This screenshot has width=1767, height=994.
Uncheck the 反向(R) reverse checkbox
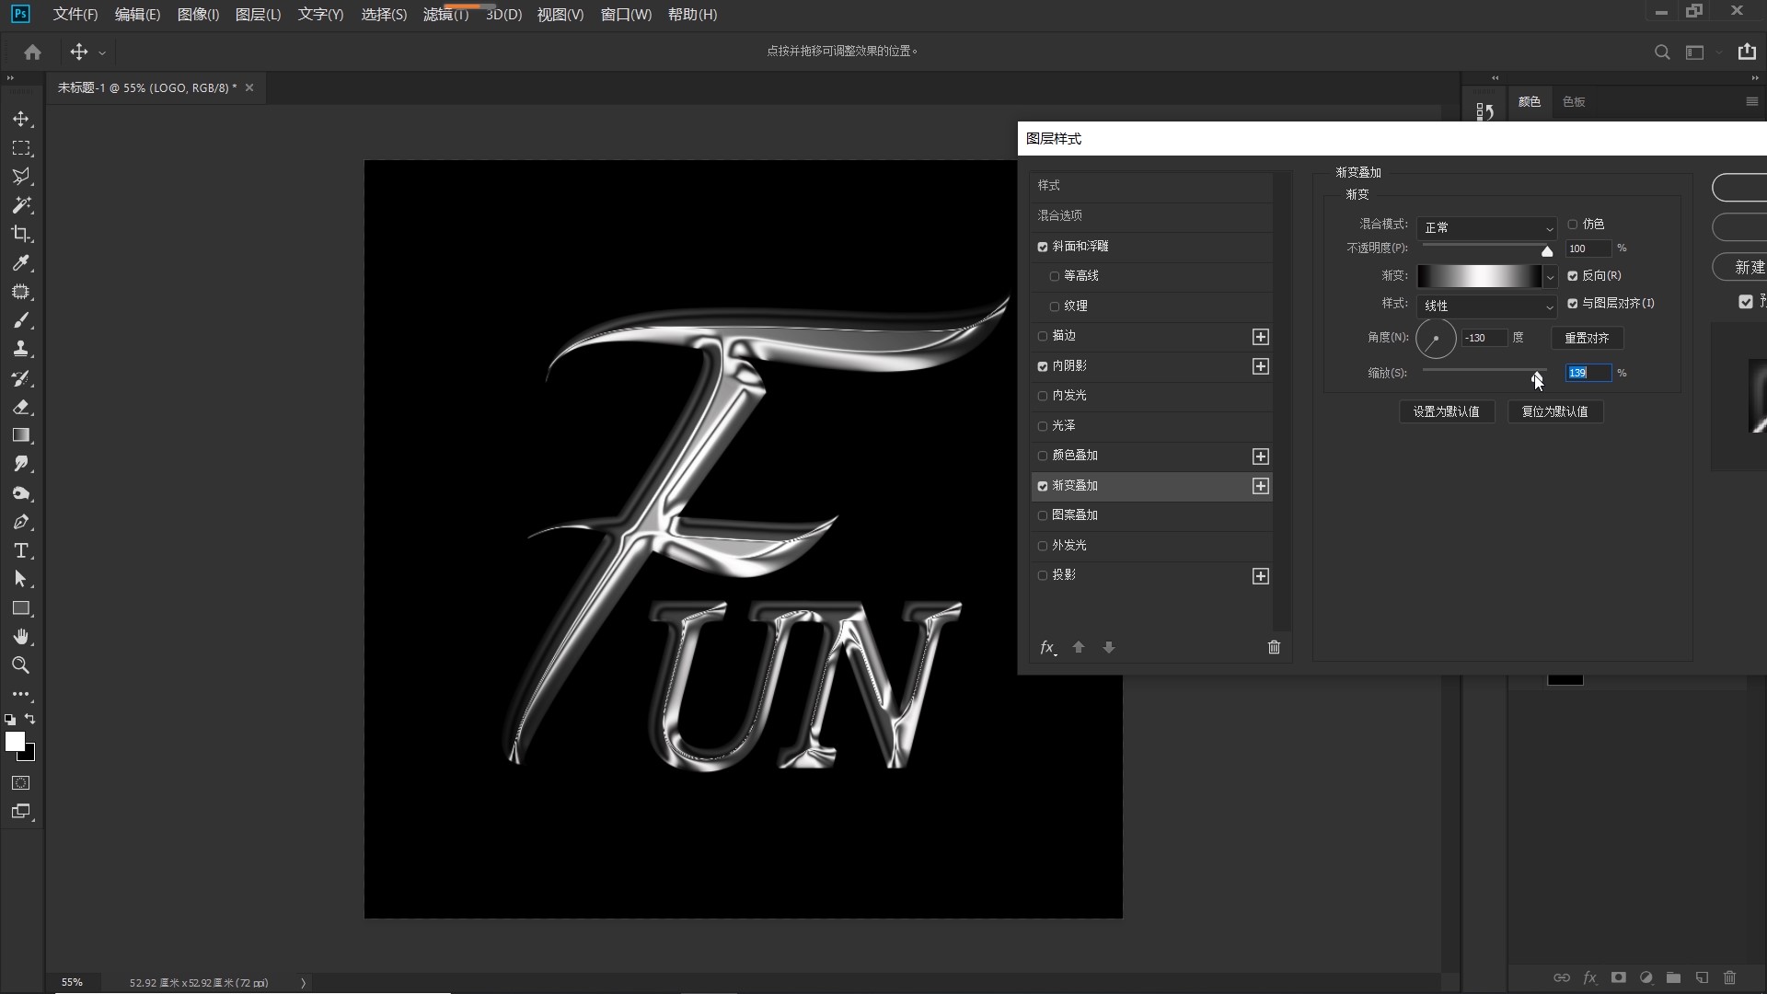coord(1573,276)
